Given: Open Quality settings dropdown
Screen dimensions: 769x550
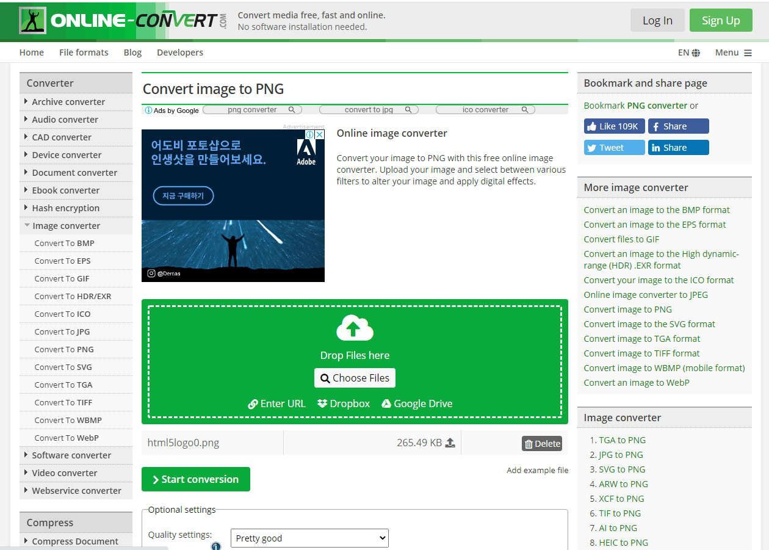Looking at the screenshot, I should pos(309,538).
